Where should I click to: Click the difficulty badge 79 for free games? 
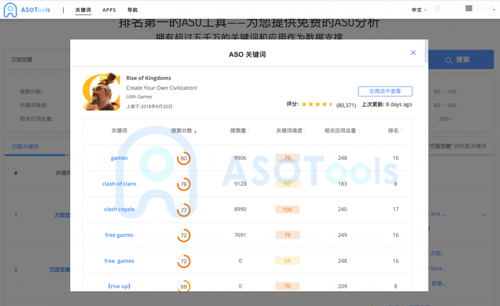287,235
